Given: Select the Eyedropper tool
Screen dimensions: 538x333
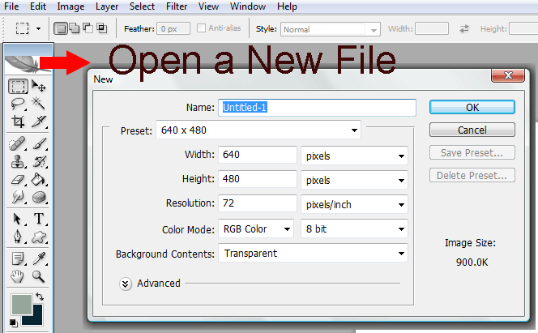Looking at the screenshot, I should (x=39, y=258).
